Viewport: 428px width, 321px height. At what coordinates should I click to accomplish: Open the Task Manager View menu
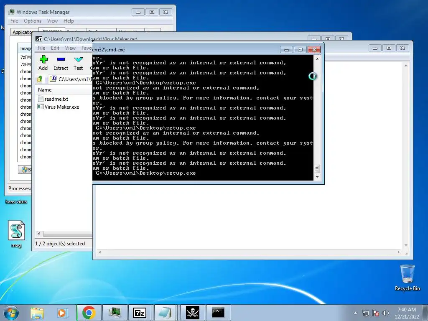tap(52, 21)
